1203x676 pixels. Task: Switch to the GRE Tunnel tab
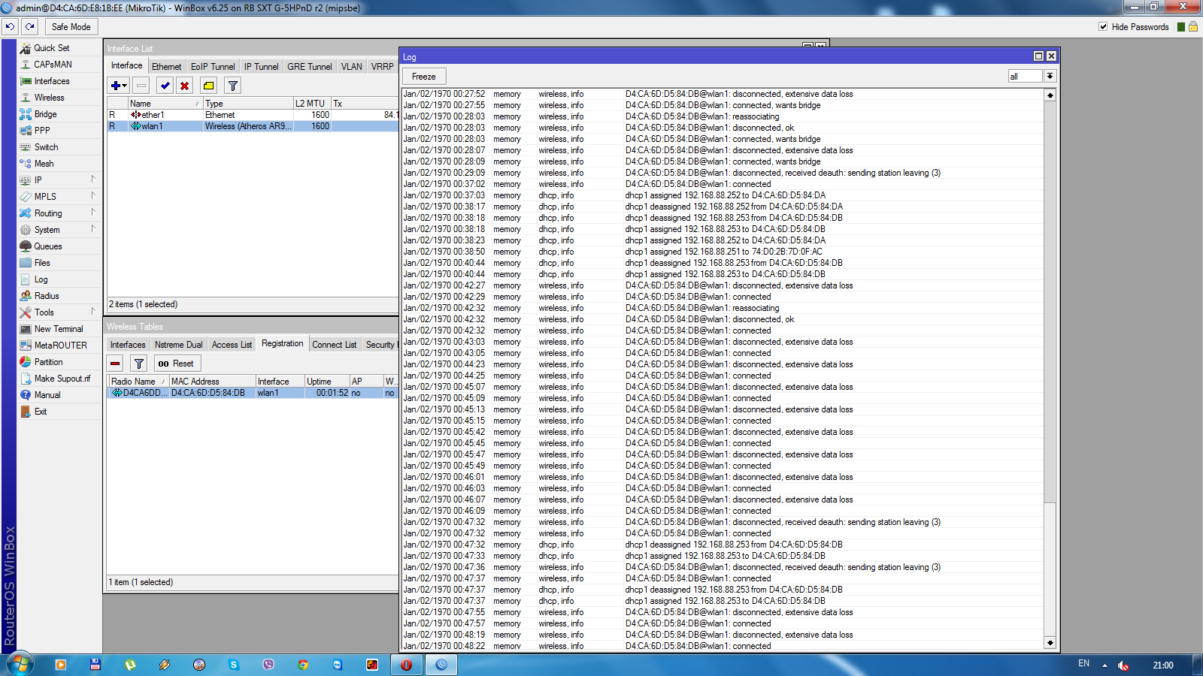(309, 67)
